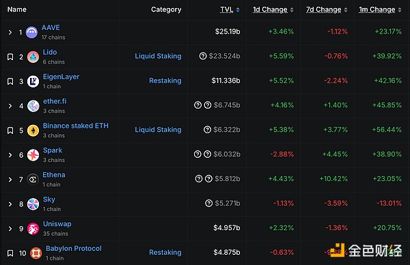Viewport: 410px width, 265px height.
Task: Toggle bookmark for EigenLayer
Action: 10,81
